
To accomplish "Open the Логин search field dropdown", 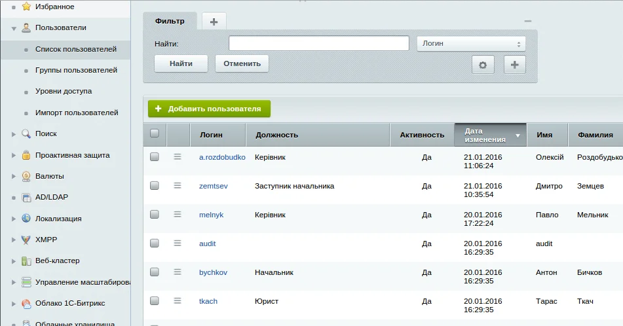I will [471, 44].
